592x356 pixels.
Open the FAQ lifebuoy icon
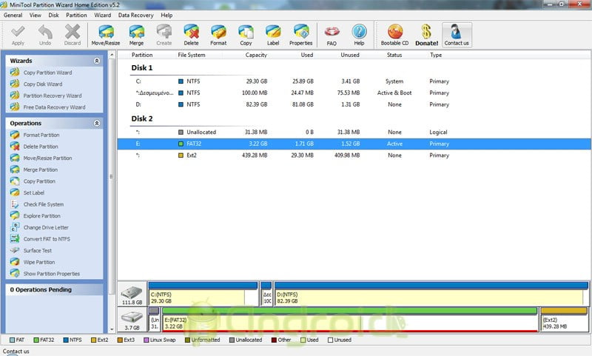click(x=332, y=35)
